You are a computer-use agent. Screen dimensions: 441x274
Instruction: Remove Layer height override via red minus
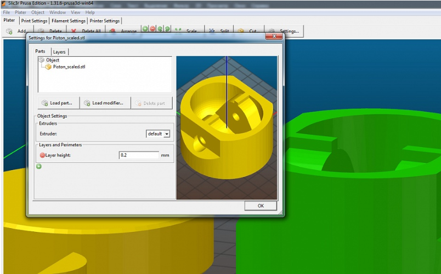(42, 155)
